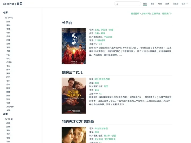Click the SeedHub | 首页 site logo
Screen dimensions: 191x143
tap(13, 4)
